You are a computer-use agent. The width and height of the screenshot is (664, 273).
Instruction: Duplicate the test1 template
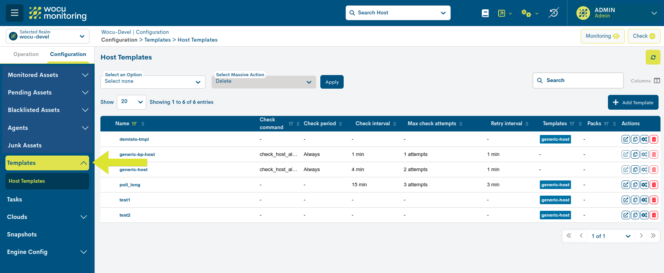tap(635, 200)
